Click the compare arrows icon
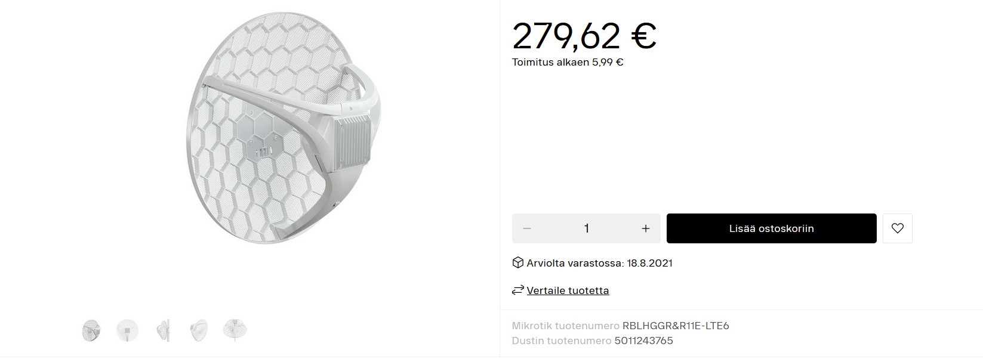The height and width of the screenshot is (362, 983). pos(517,290)
